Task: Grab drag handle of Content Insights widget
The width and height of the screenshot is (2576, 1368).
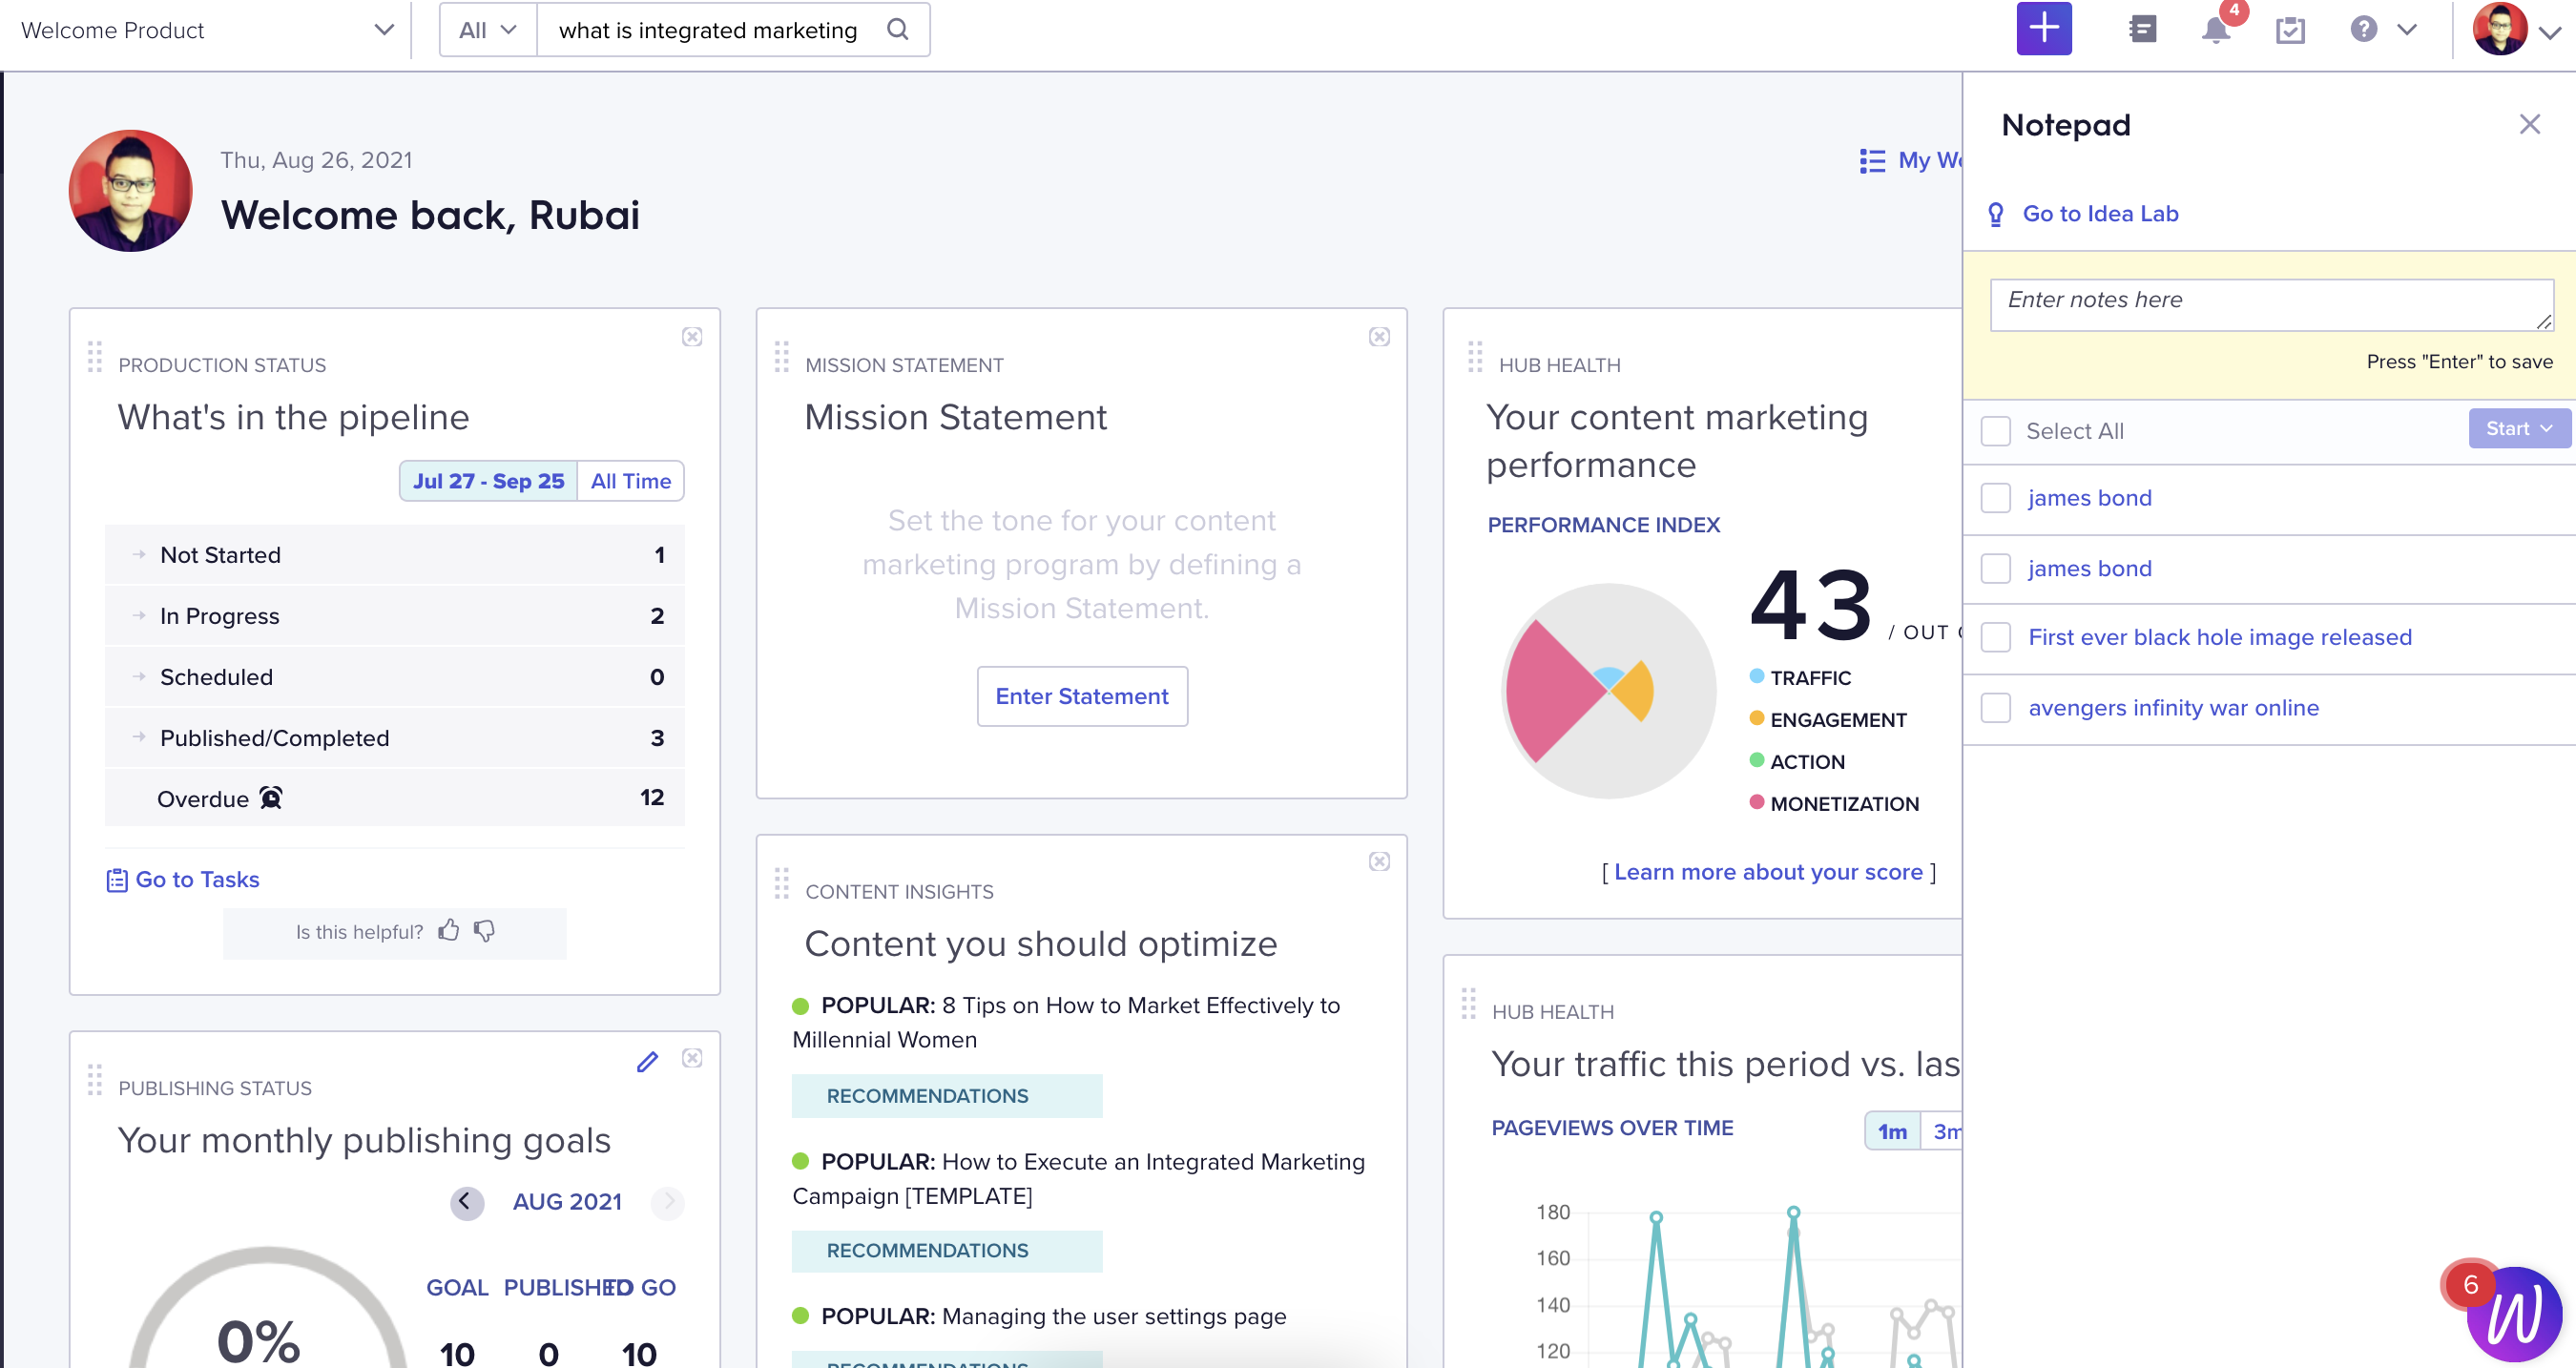Action: pos(782,883)
